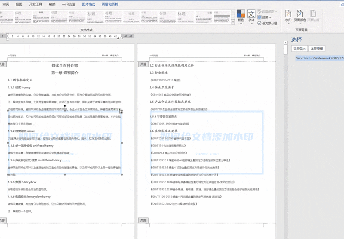Click the 全部隐藏 button
Image resolution: width=344 pixels, height=239 pixels.
(317, 49)
